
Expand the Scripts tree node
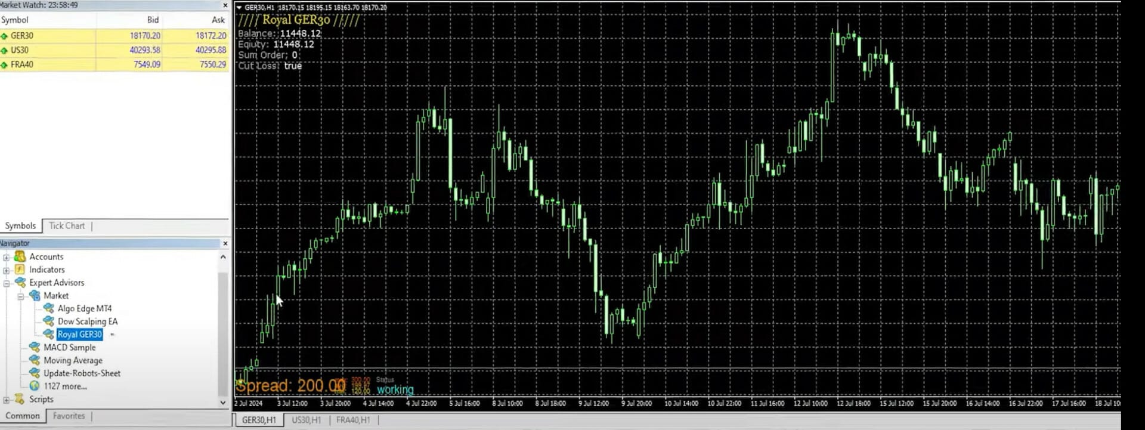[7, 400]
